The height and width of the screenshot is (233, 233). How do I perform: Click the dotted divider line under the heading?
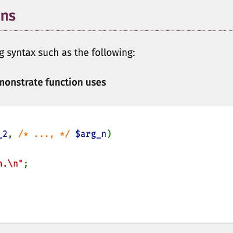coord(116,30)
